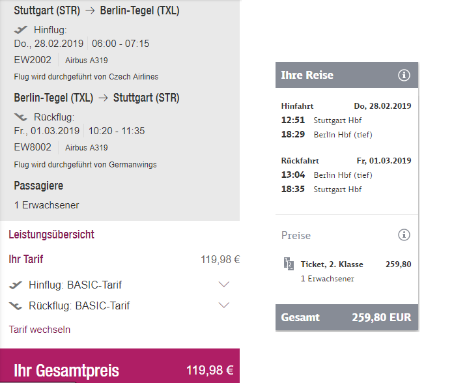Click the Ihr Tarif price row
The width and height of the screenshot is (454, 383).
point(124,259)
